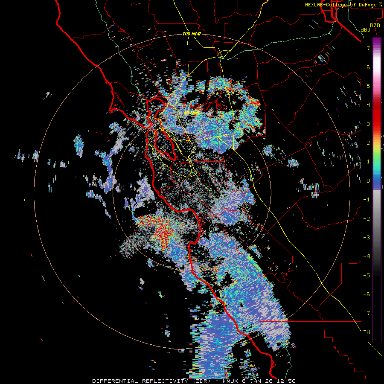Select the 6 dB scale label
This screenshot has height=384, width=384.
point(368,67)
